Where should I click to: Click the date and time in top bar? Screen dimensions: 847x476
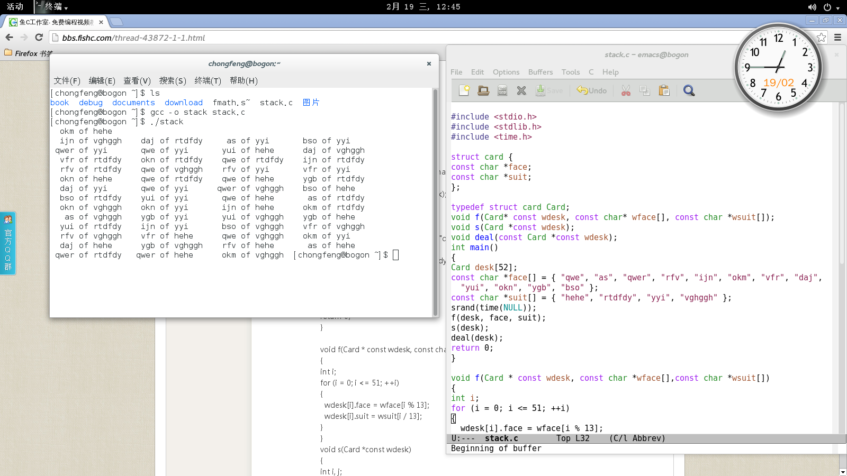[x=424, y=7]
